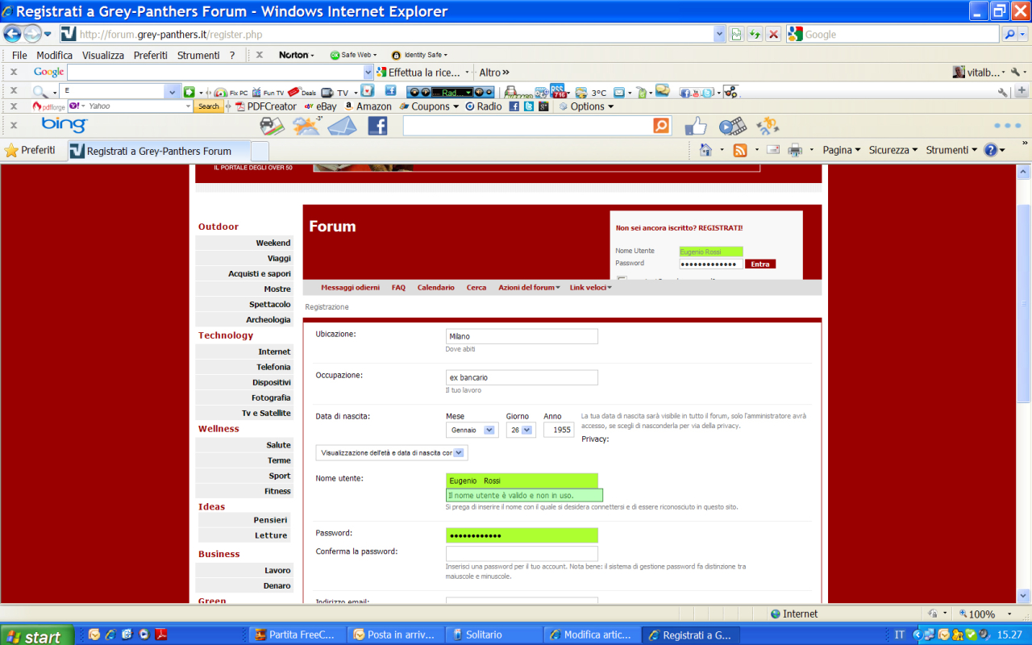
Task: Click the vertical page scrollbar
Action: click(1024, 322)
